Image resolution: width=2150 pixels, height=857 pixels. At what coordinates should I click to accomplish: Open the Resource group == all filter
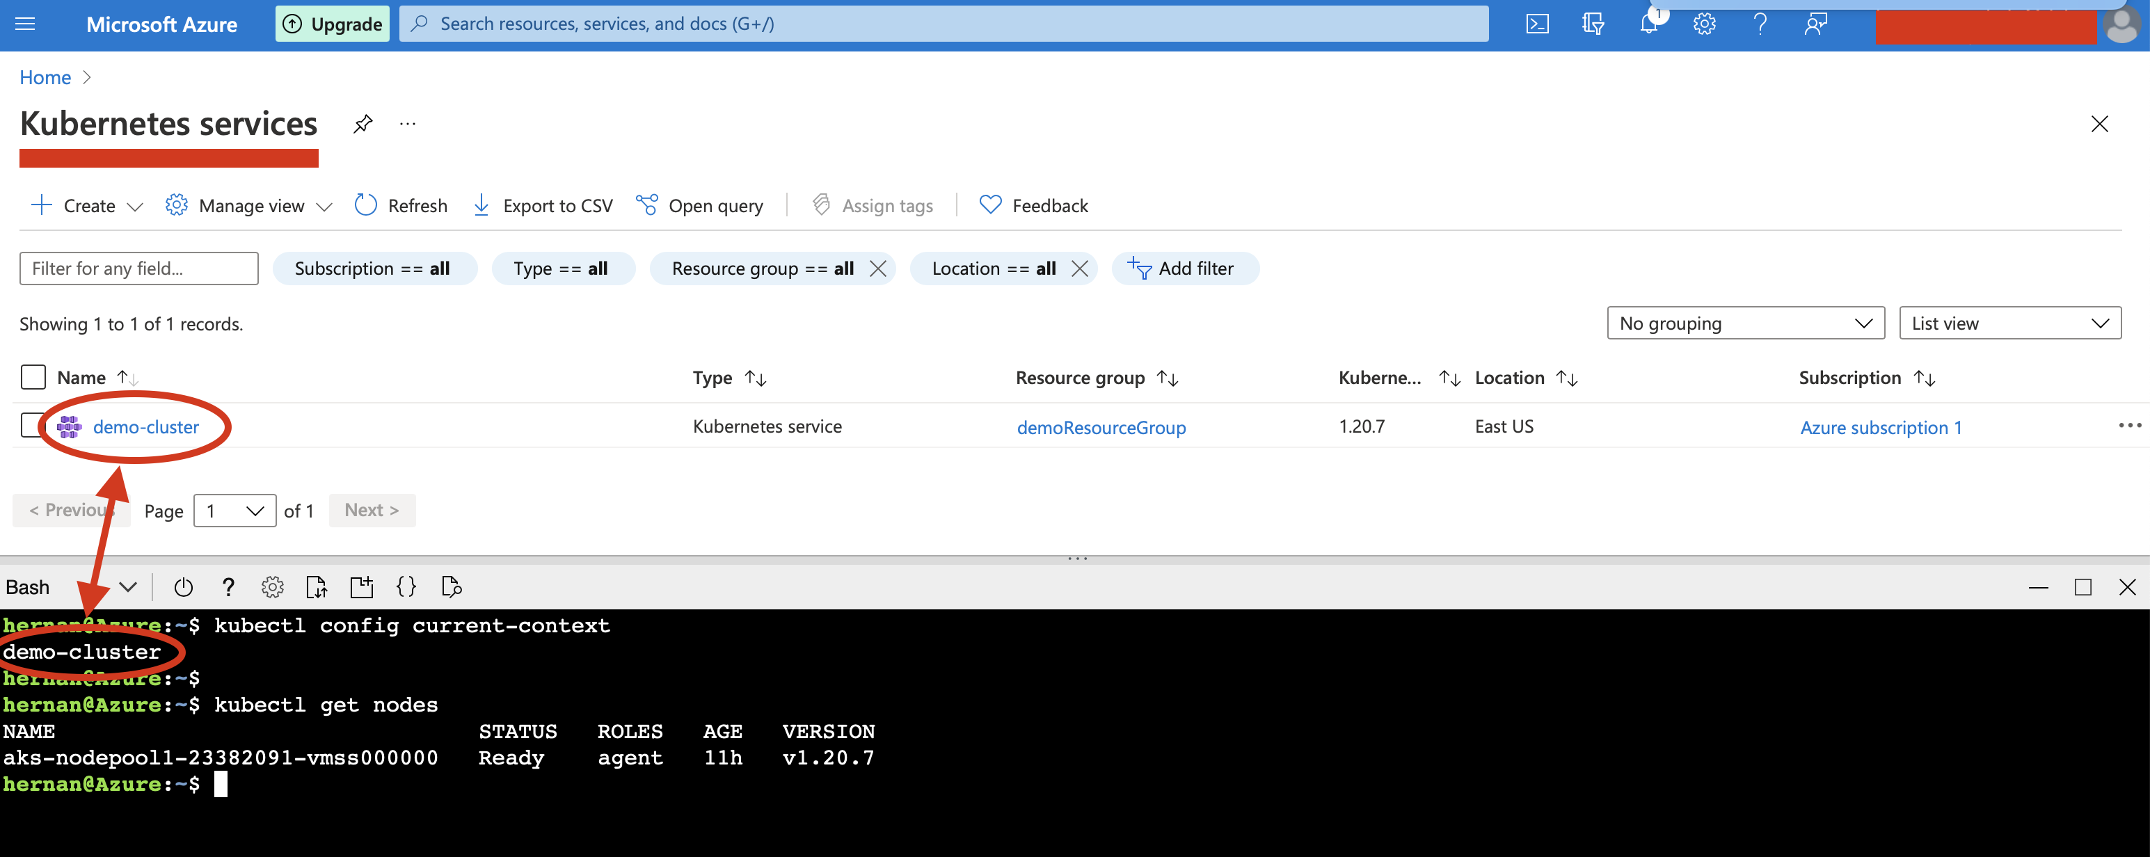762,269
